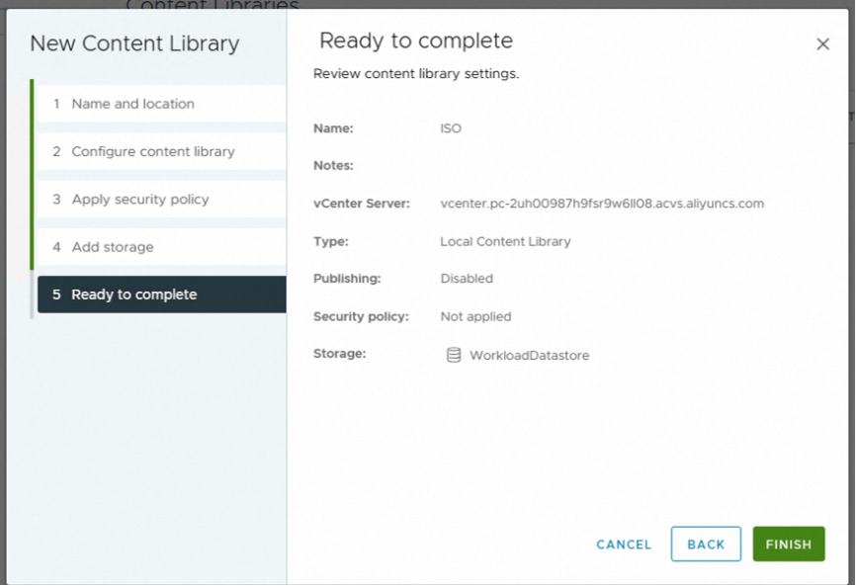Click the datastore icon beside WorkloadDatastore
The image size is (856, 586).
[454, 355]
